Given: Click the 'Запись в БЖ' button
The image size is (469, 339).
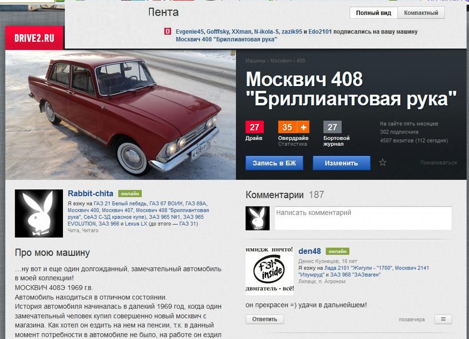Looking at the screenshot, I should (274, 163).
